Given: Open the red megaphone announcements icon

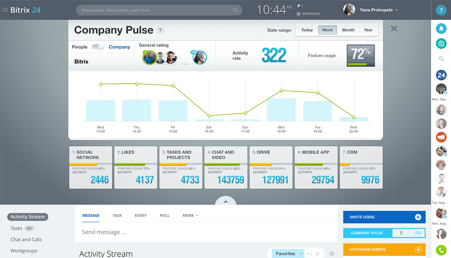Looking at the screenshot, I should (x=441, y=137).
